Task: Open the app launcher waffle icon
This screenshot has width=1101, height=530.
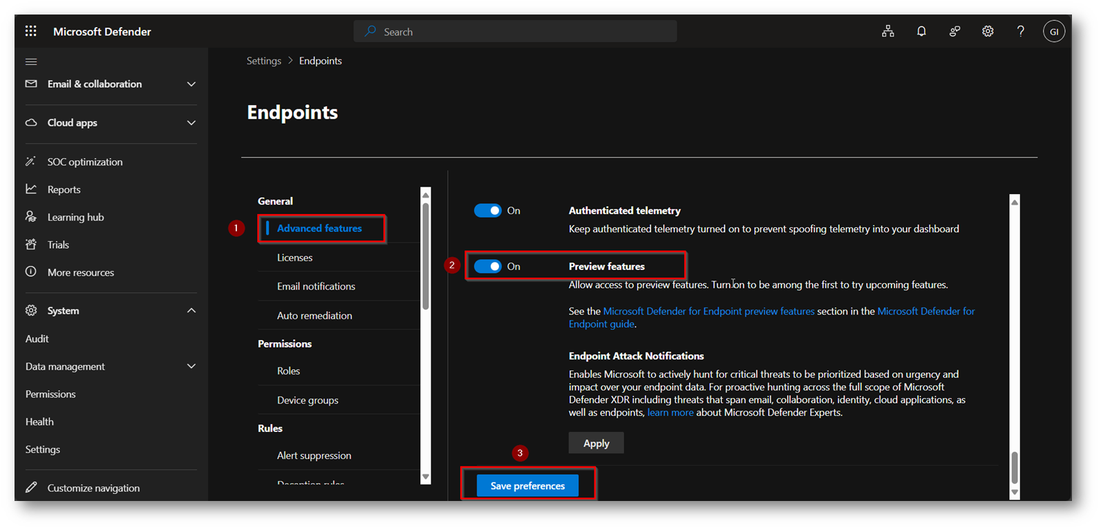Action: [31, 31]
